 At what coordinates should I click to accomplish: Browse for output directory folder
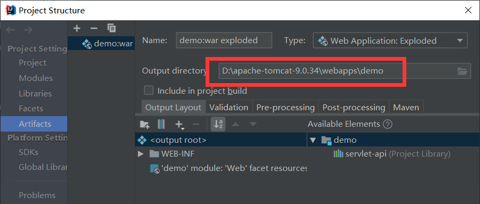[x=462, y=71]
